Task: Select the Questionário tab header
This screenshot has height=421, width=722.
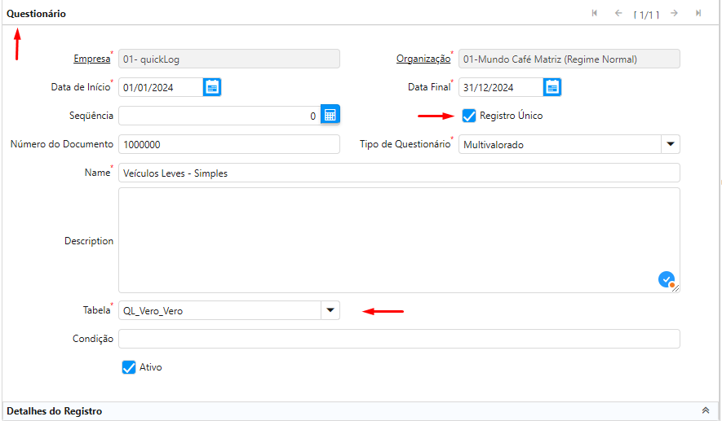Action: (37, 14)
